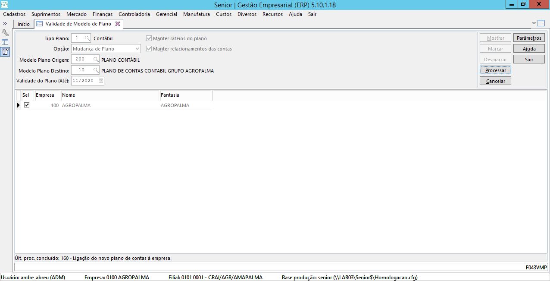Toggle Manter rateios do plano checkbox

(149, 38)
